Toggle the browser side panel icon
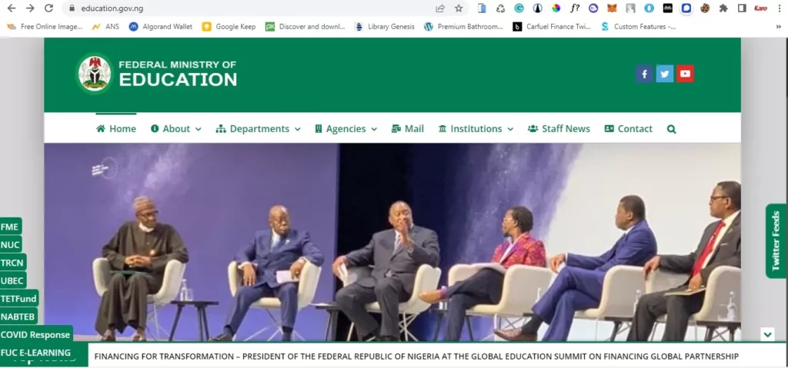The image size is (788, 368). pyautogui.click(x=742, y=8)
